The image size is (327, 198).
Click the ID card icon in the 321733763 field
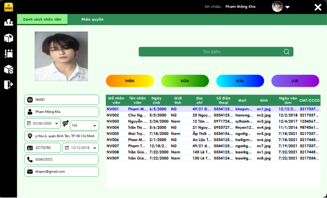(30, 148)
